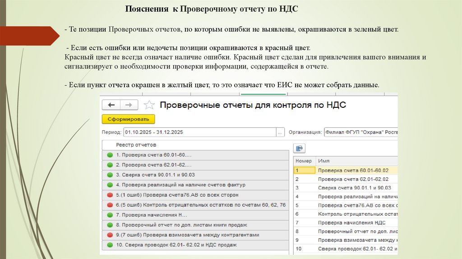Click table cell Контроль отрицательных остат
The height and width of the screenshot is (259, 462).
(357, 214)
